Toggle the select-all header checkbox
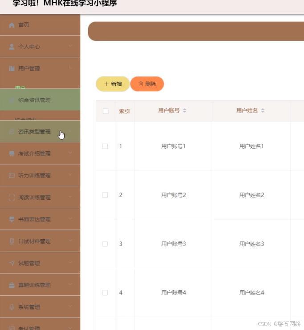304x330 pixels. [105, 111]
